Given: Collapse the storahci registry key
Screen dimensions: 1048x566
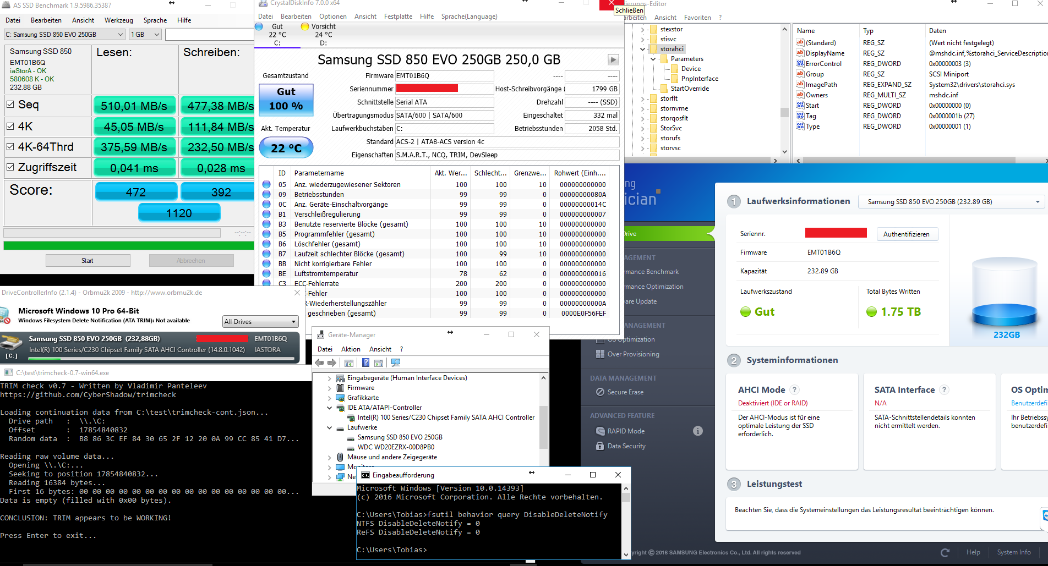Looking at the screenshot, I should pyautogui.click(x=642, y=49).
